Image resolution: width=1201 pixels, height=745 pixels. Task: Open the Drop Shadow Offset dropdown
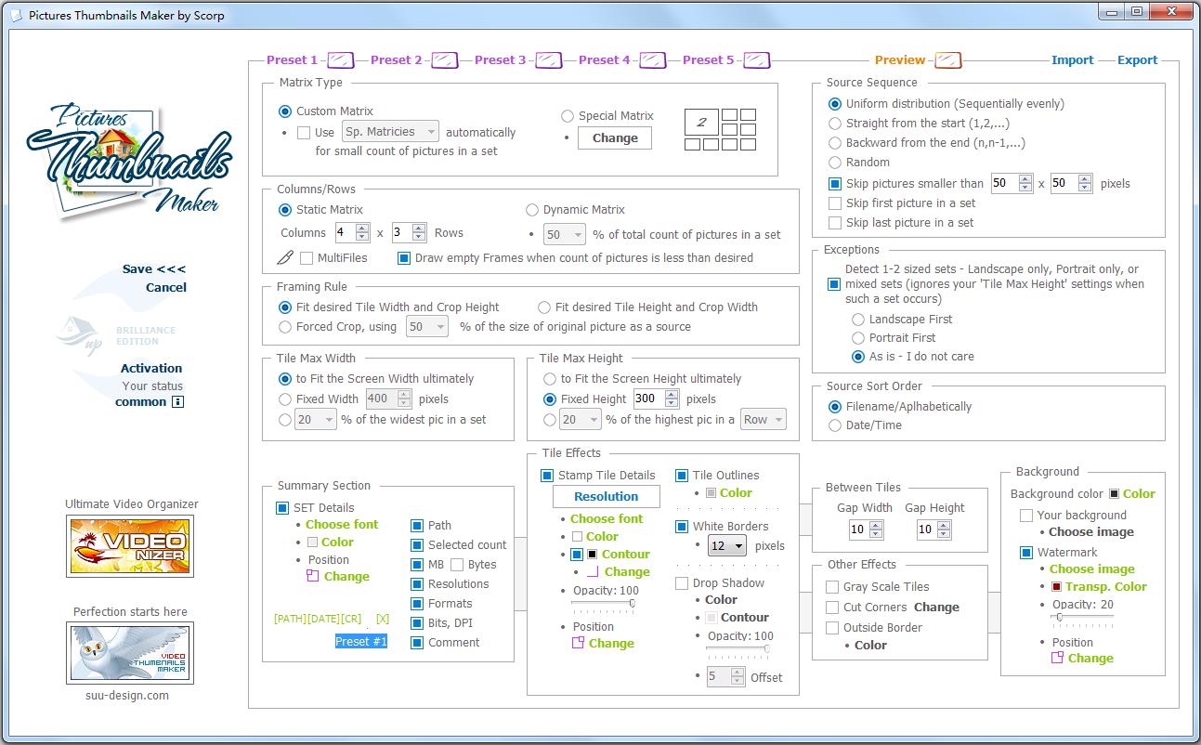(726, 677)
